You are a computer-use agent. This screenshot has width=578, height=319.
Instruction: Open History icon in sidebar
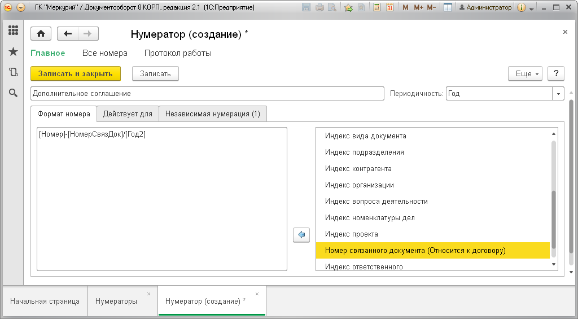click(14, 72)
